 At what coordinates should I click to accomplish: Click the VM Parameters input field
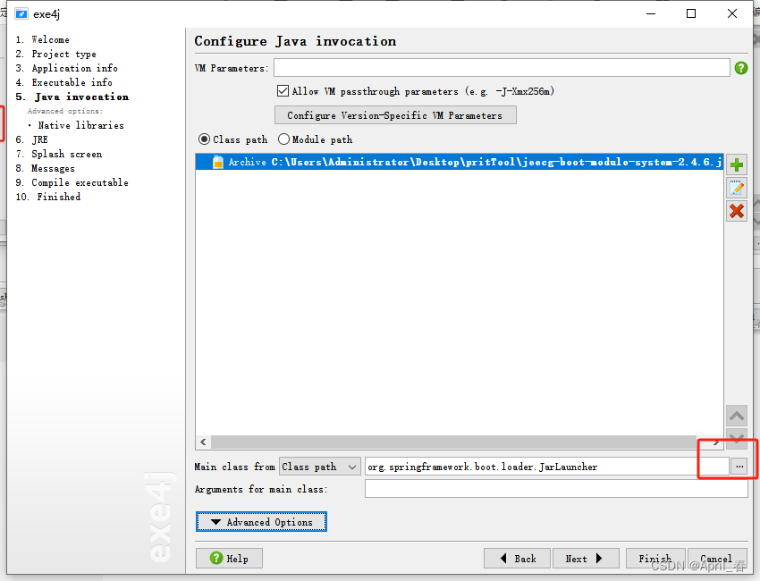502,68
